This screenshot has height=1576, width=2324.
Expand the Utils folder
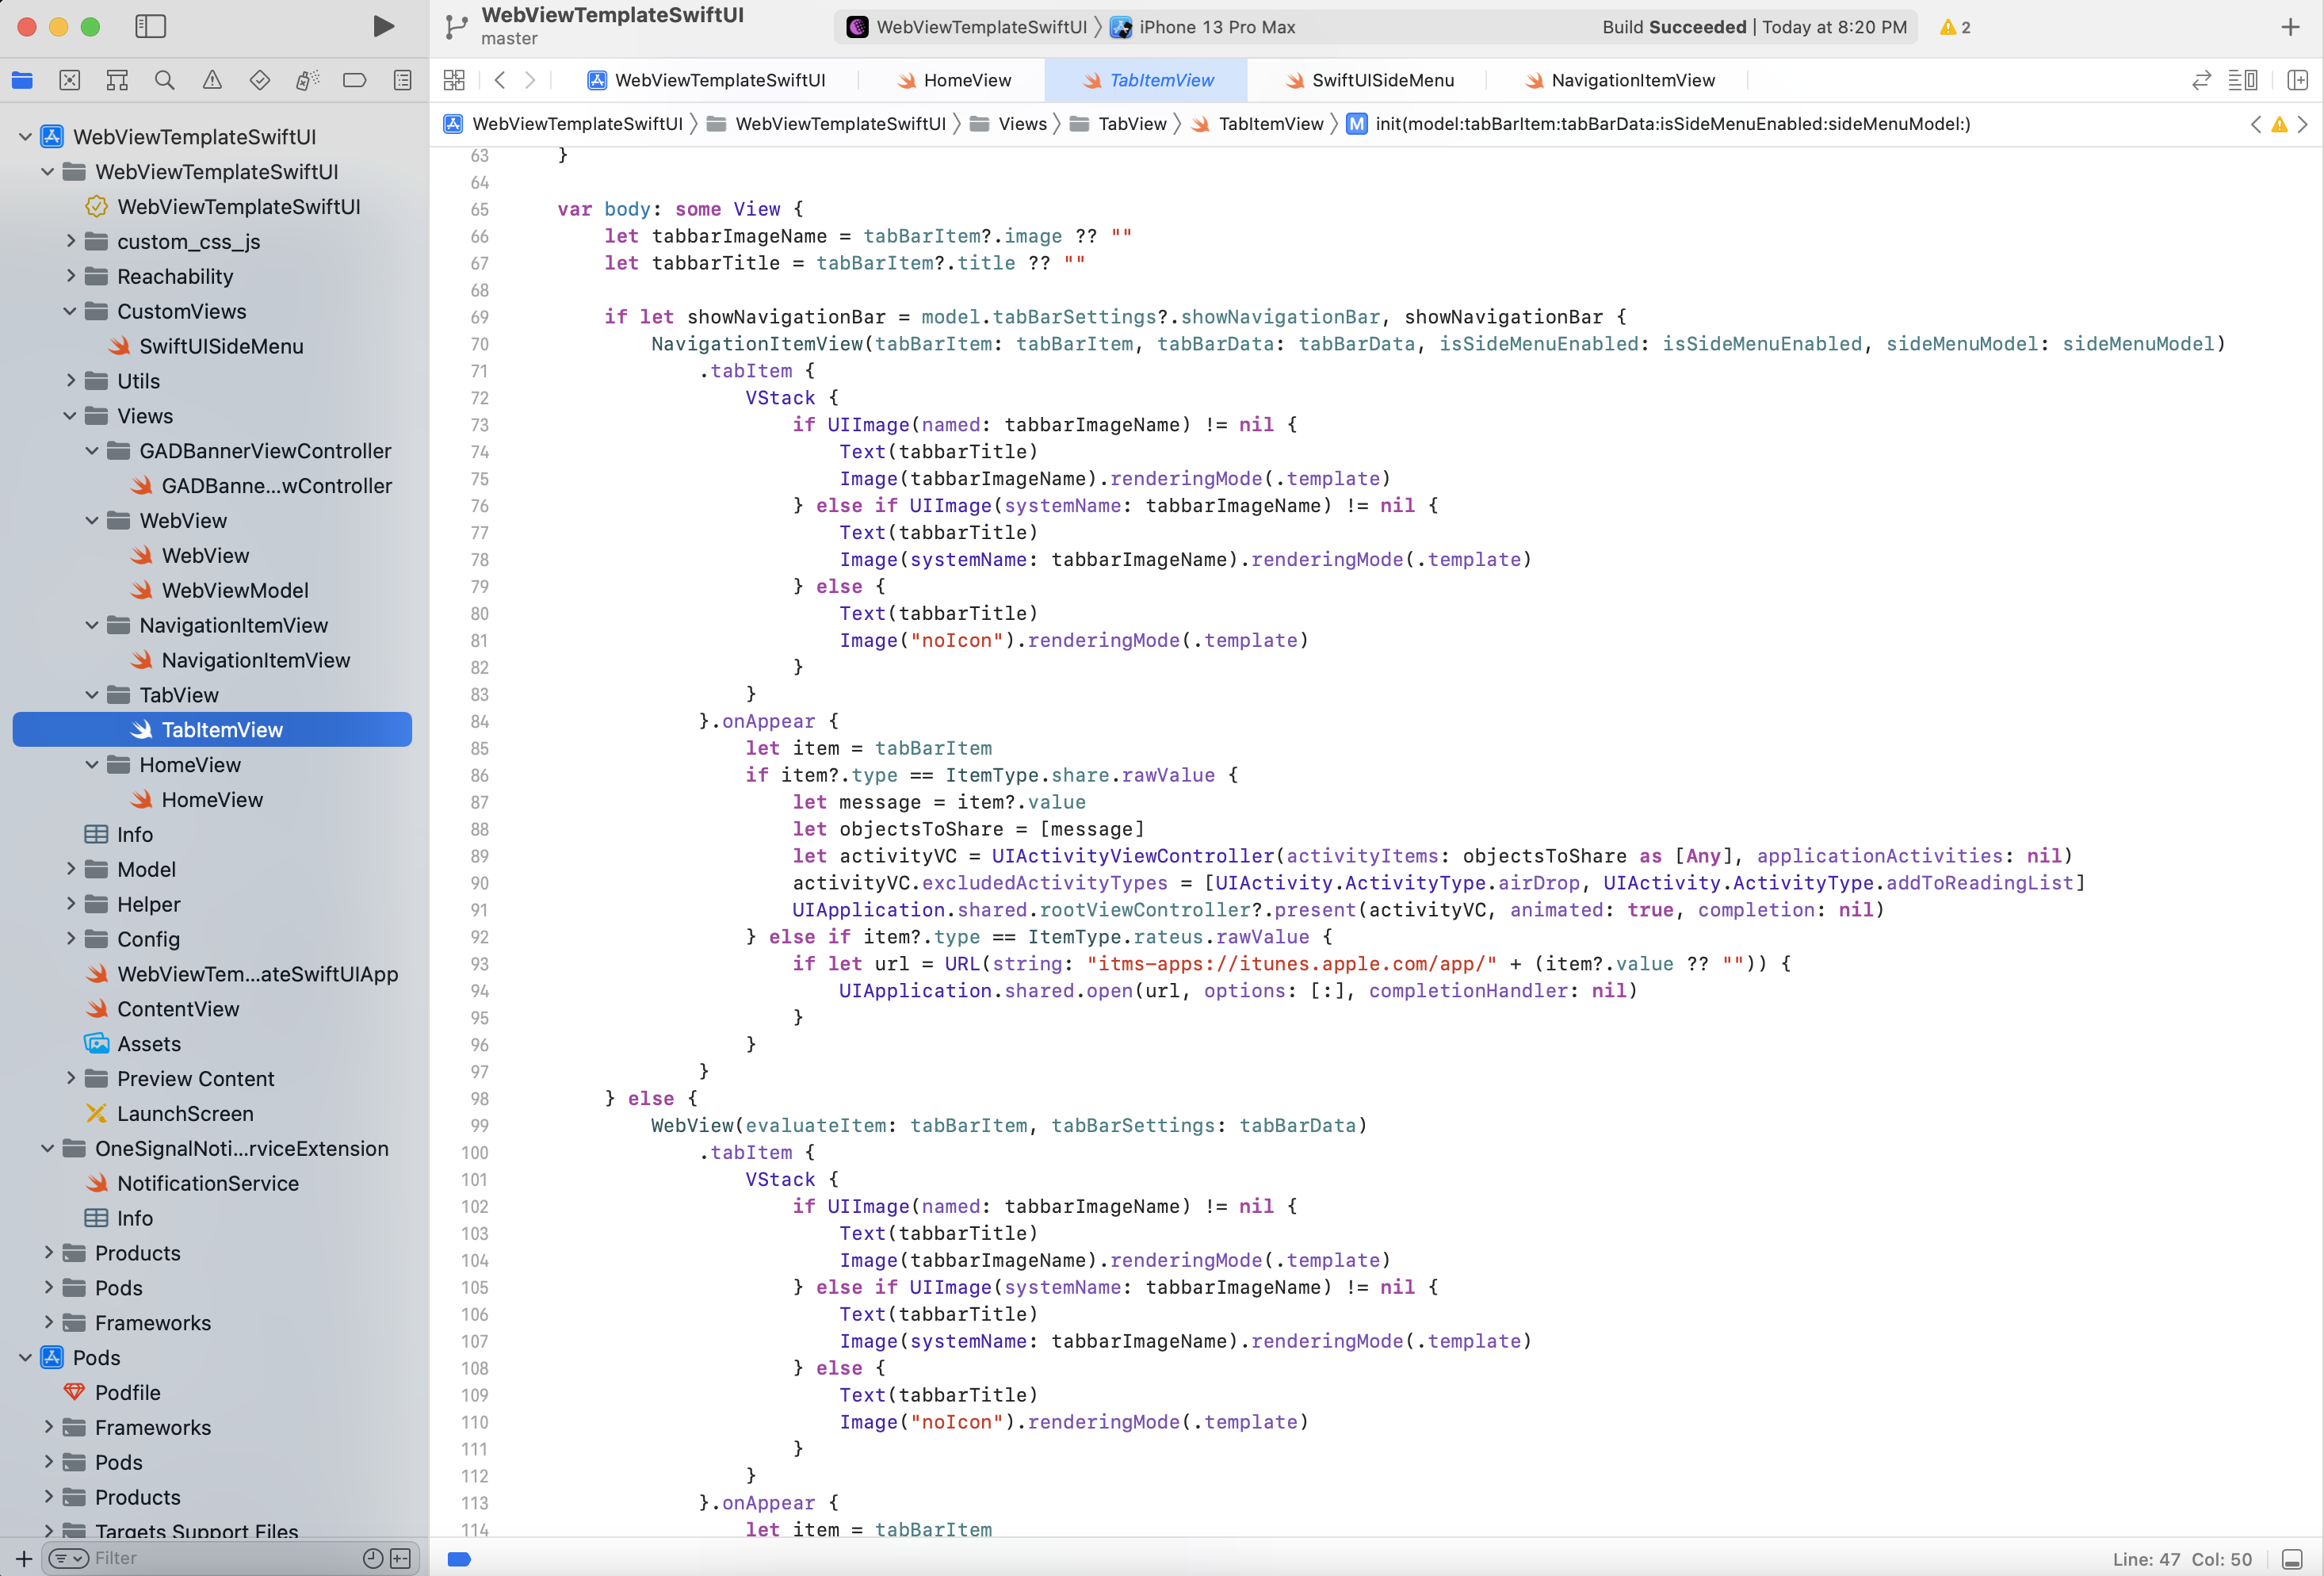point(70,381)
